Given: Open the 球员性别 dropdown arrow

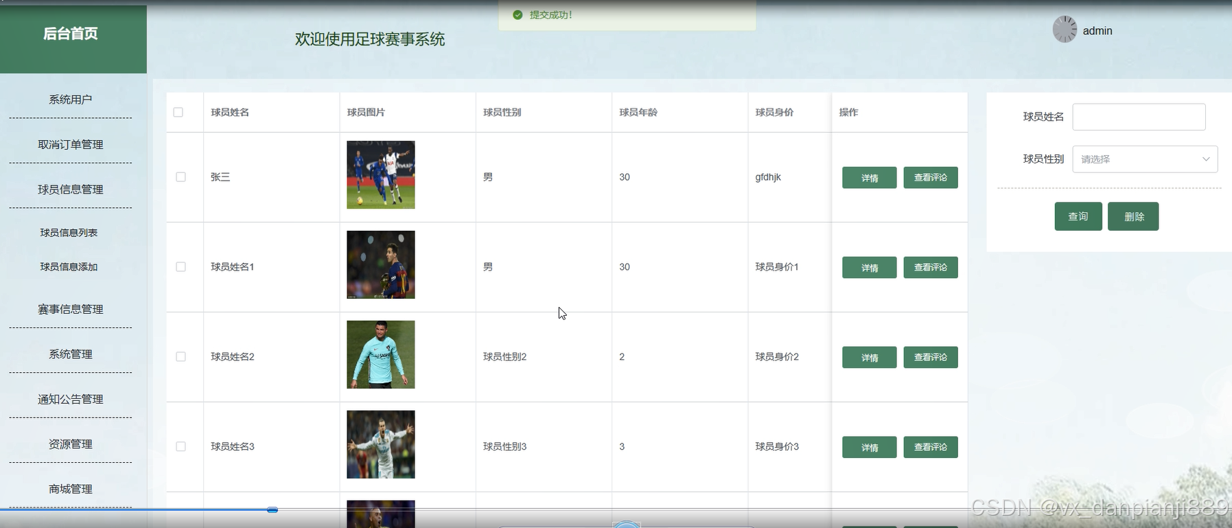Looking at the screenshot, I should click(x=1206, y=159).
